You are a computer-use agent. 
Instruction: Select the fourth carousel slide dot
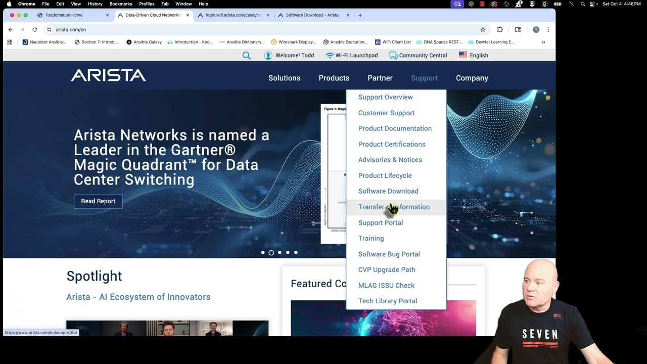(288, 252)
